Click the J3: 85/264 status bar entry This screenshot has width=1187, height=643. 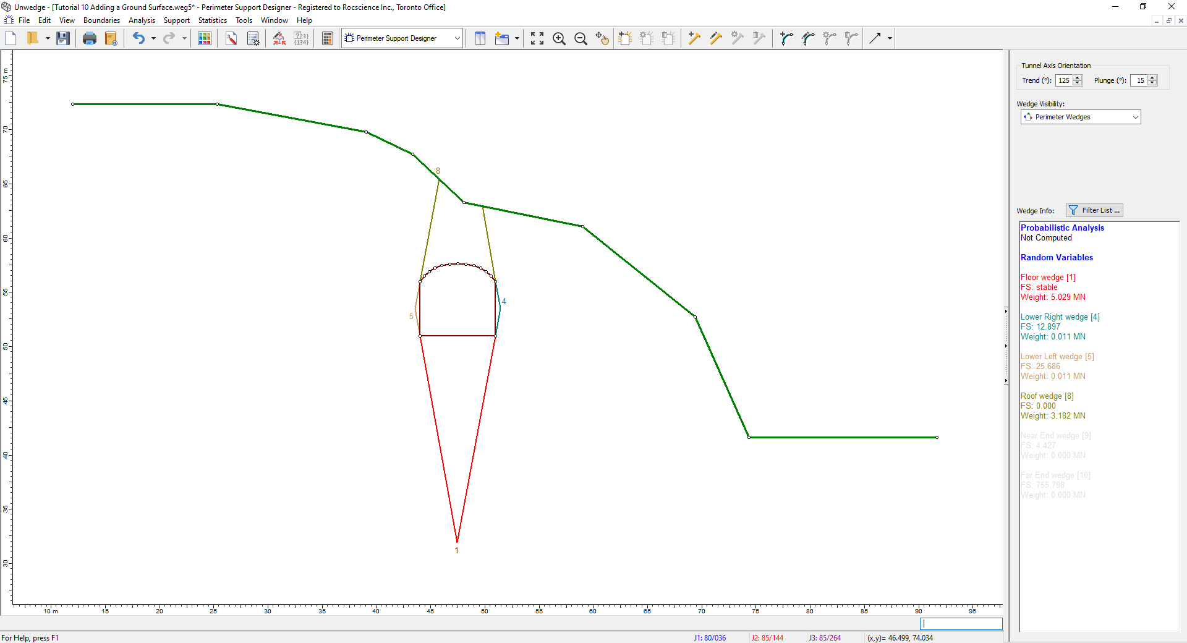pyautogui.click(x=825, y=638)
